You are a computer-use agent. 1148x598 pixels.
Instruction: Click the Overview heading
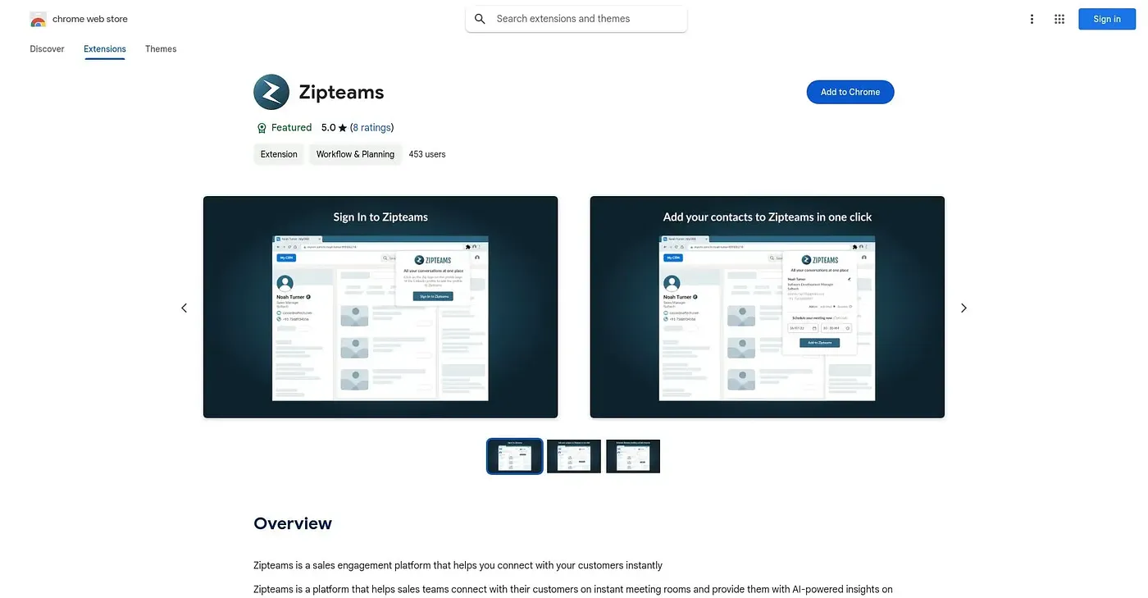tap(293, 523)
